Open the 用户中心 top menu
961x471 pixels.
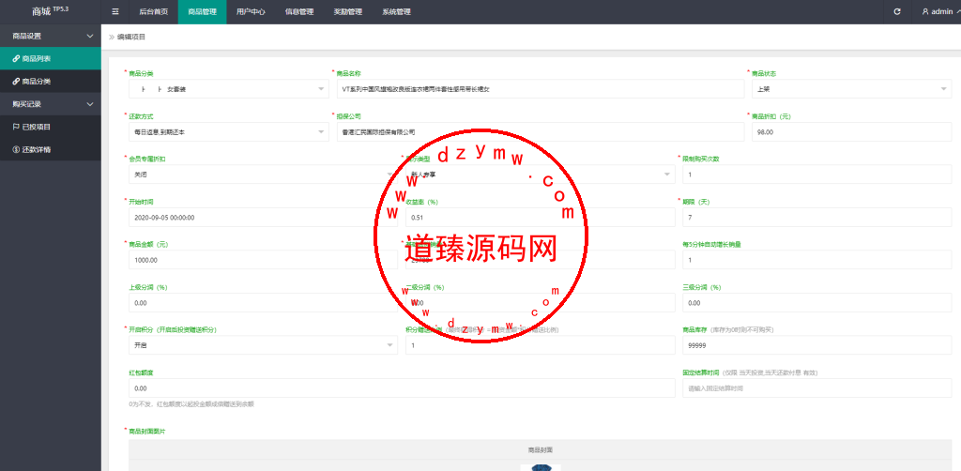(251, 11)
